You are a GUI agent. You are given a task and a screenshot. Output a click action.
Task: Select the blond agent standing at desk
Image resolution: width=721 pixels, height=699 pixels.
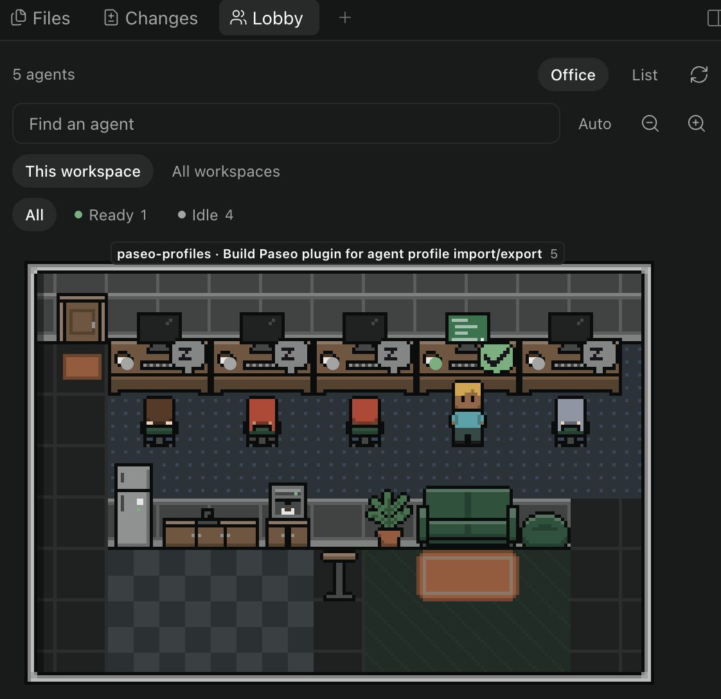pos(468,413)
